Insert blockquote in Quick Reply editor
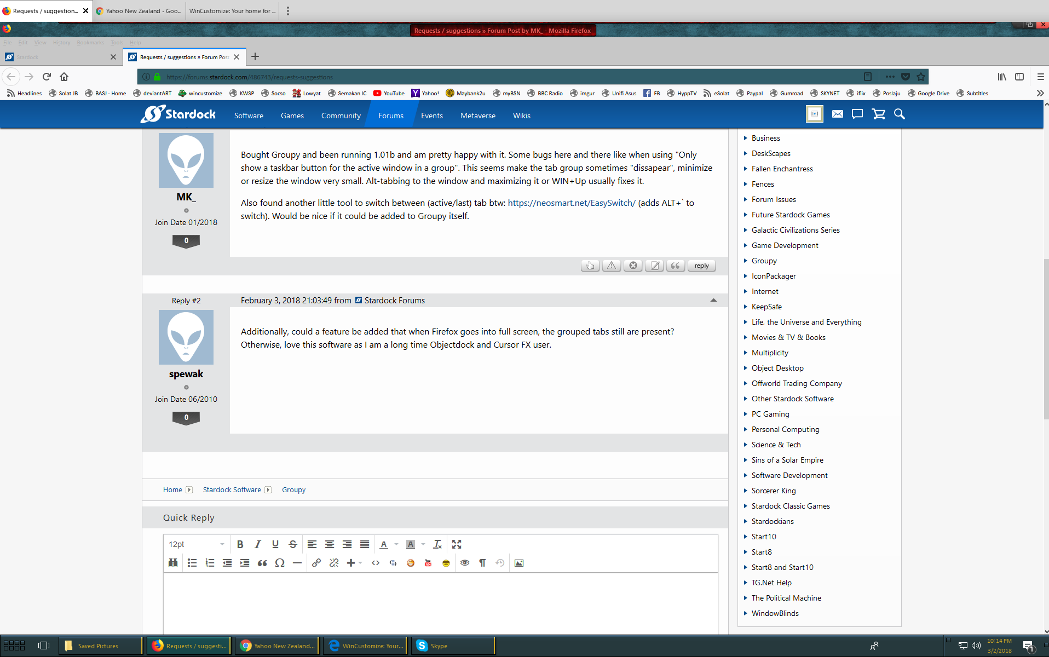The width and height of the screenshot is (1049, 657). click(262, 563)
